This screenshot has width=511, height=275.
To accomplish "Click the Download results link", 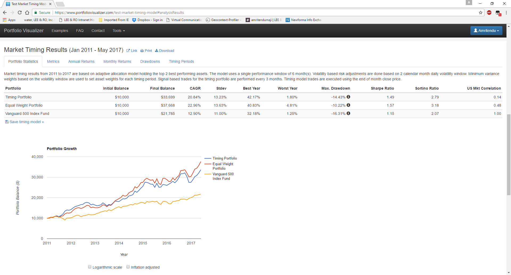I will tap(165, 51).
